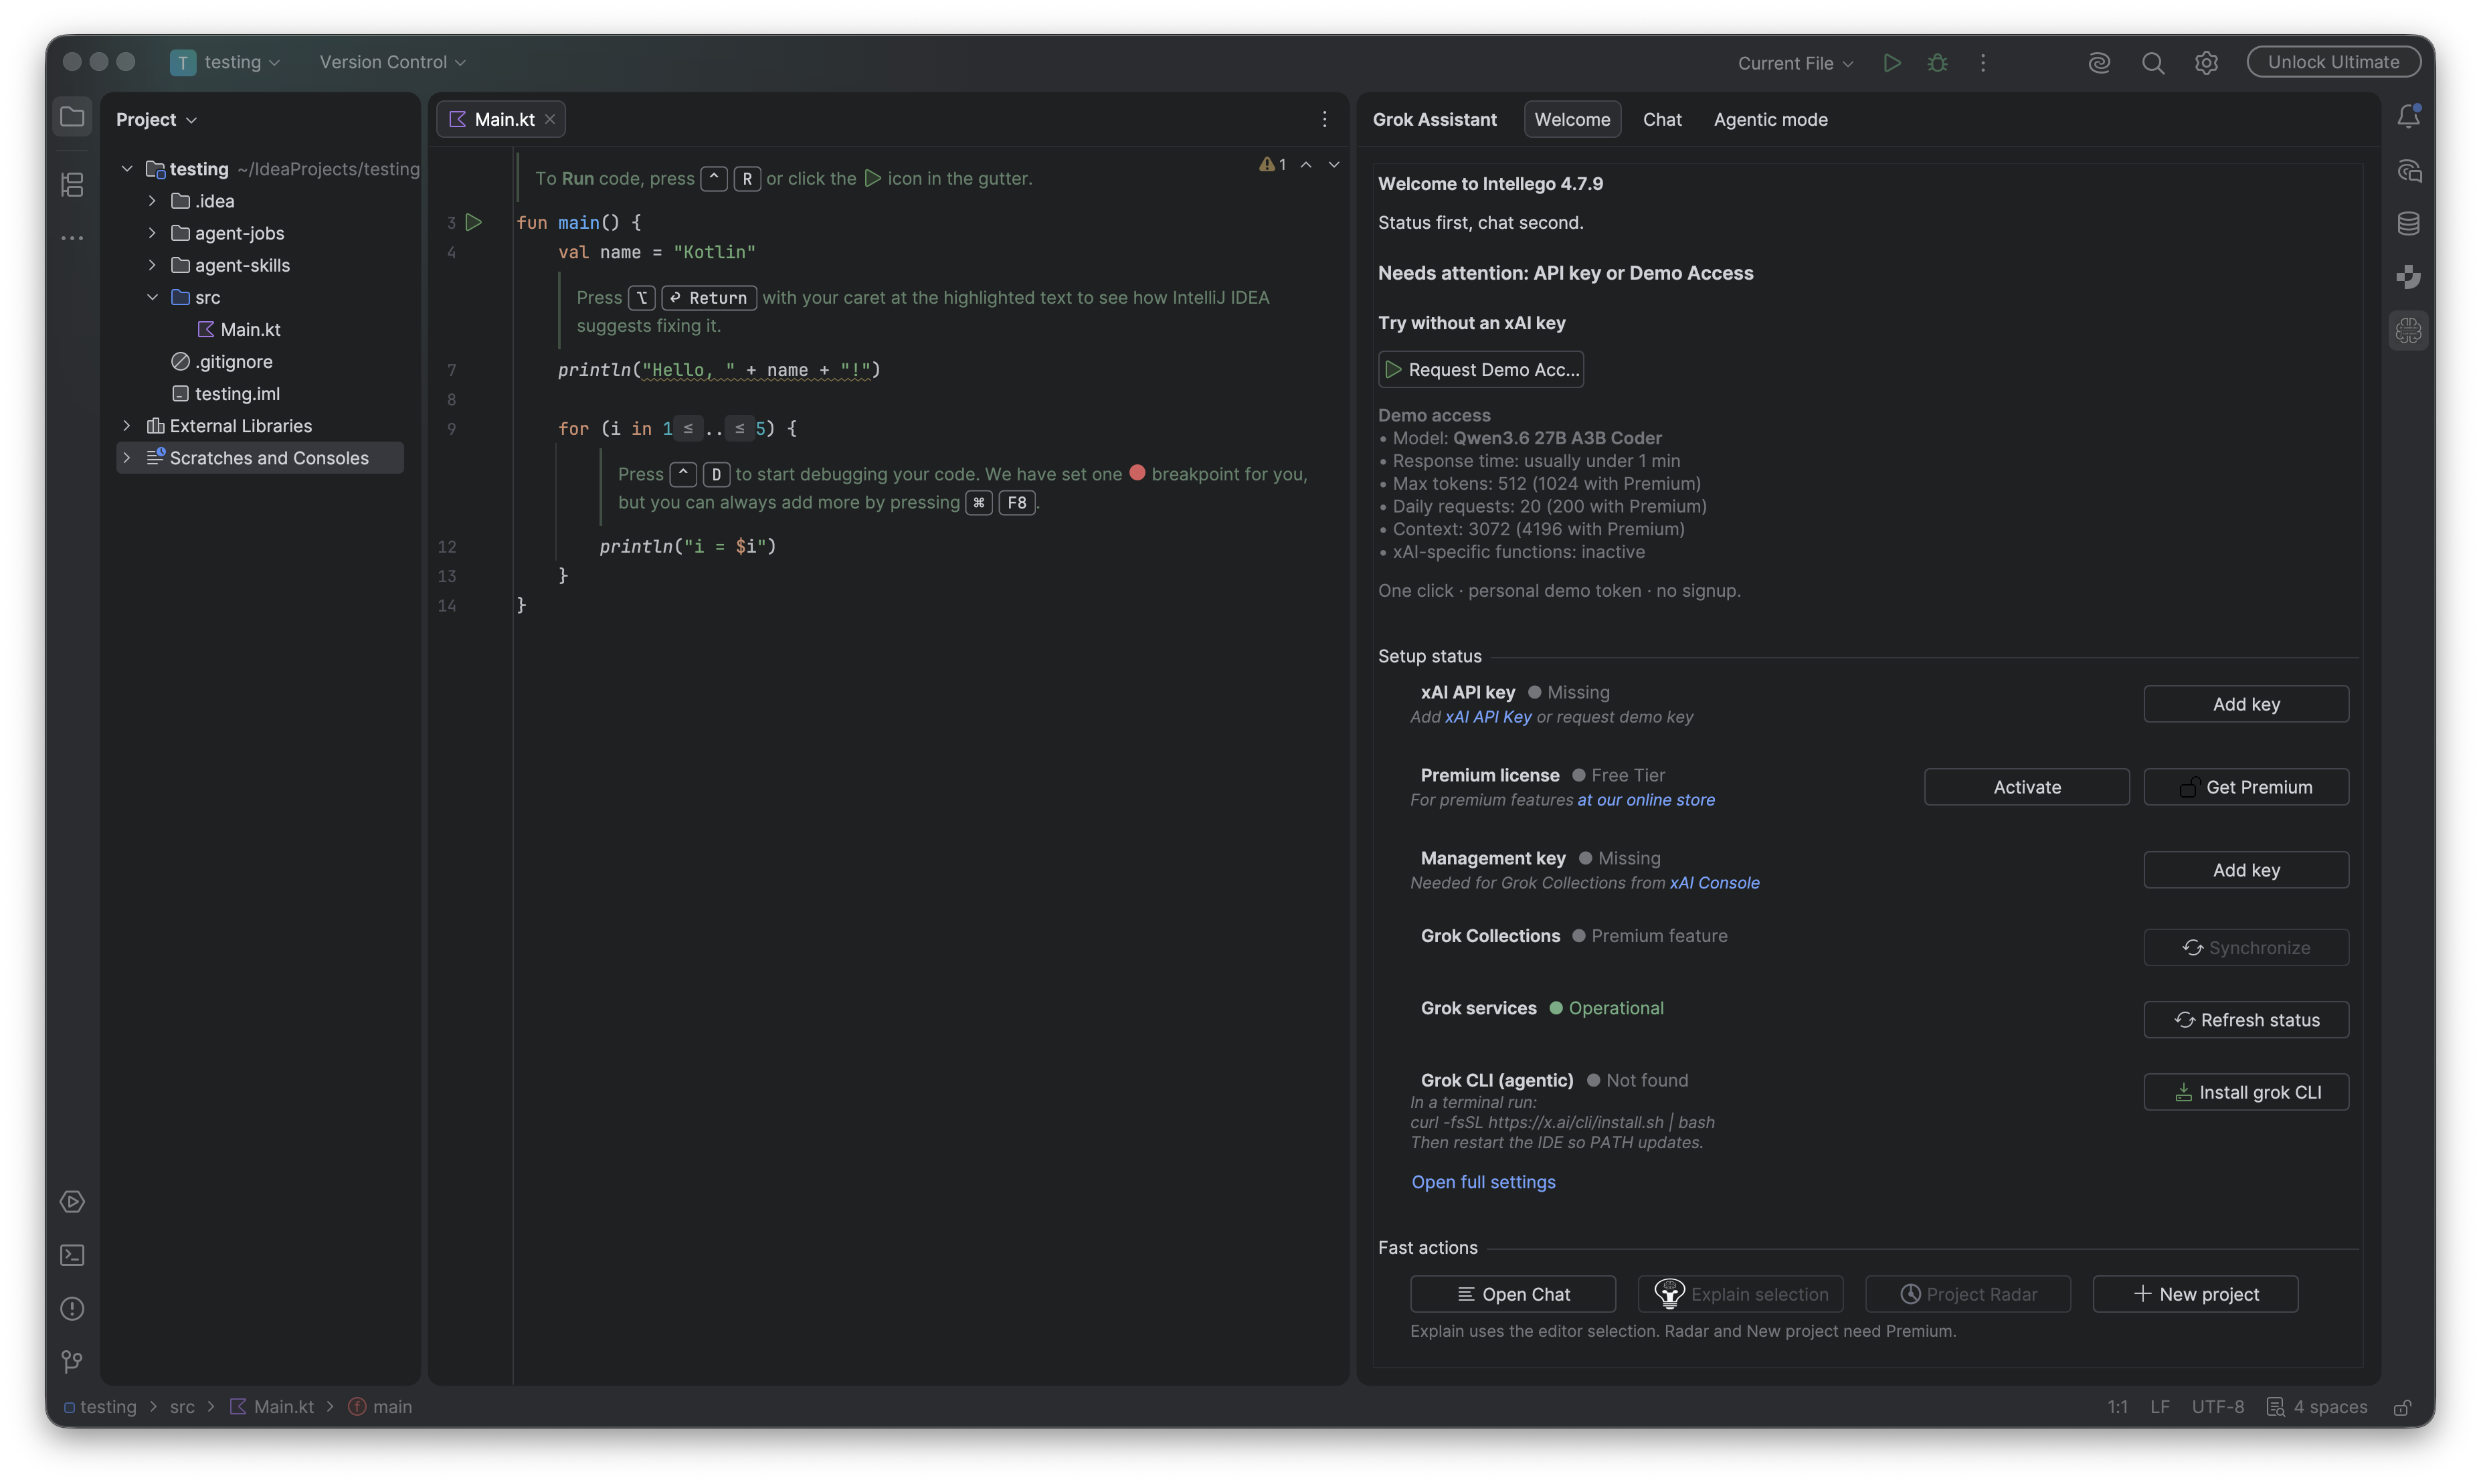Open IDE settings gear
Viewport: 2481px width, 1484px height.
pyautogui.click(x=2206, y=62)
